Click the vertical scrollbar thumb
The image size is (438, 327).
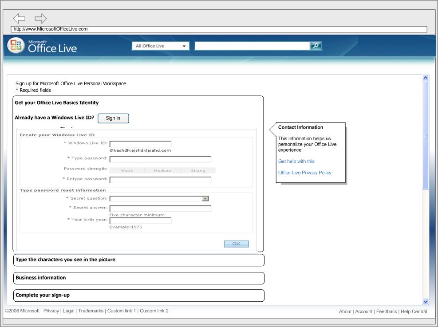426,135
